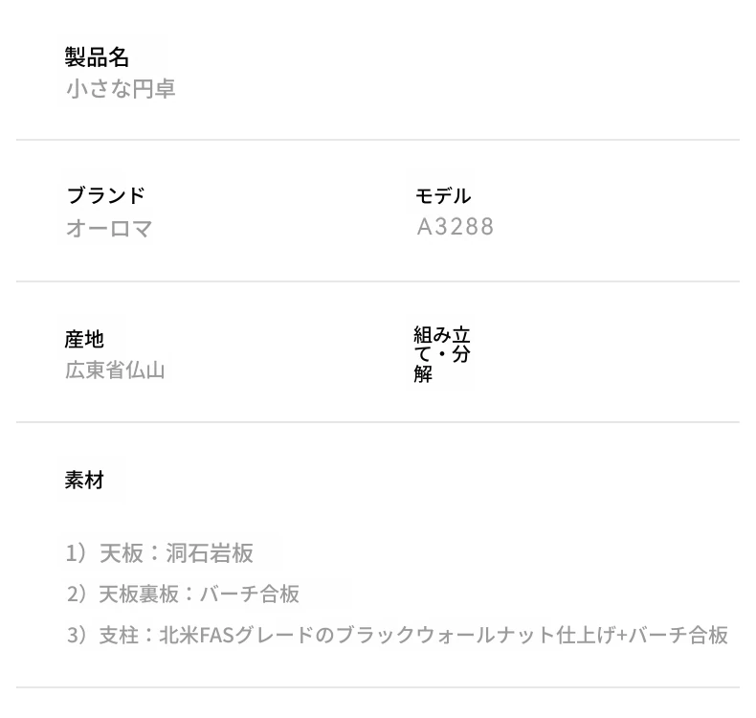Viewport: 756px width, 718px height.
Task: Select material line 3 about 支柱
Action: [397, 635]
